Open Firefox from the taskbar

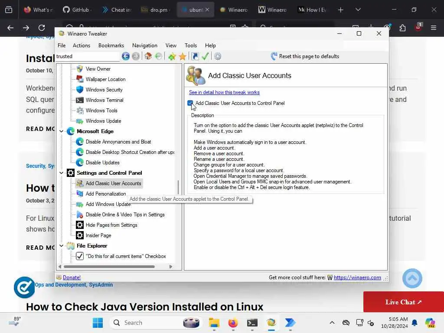coord(233,323)
